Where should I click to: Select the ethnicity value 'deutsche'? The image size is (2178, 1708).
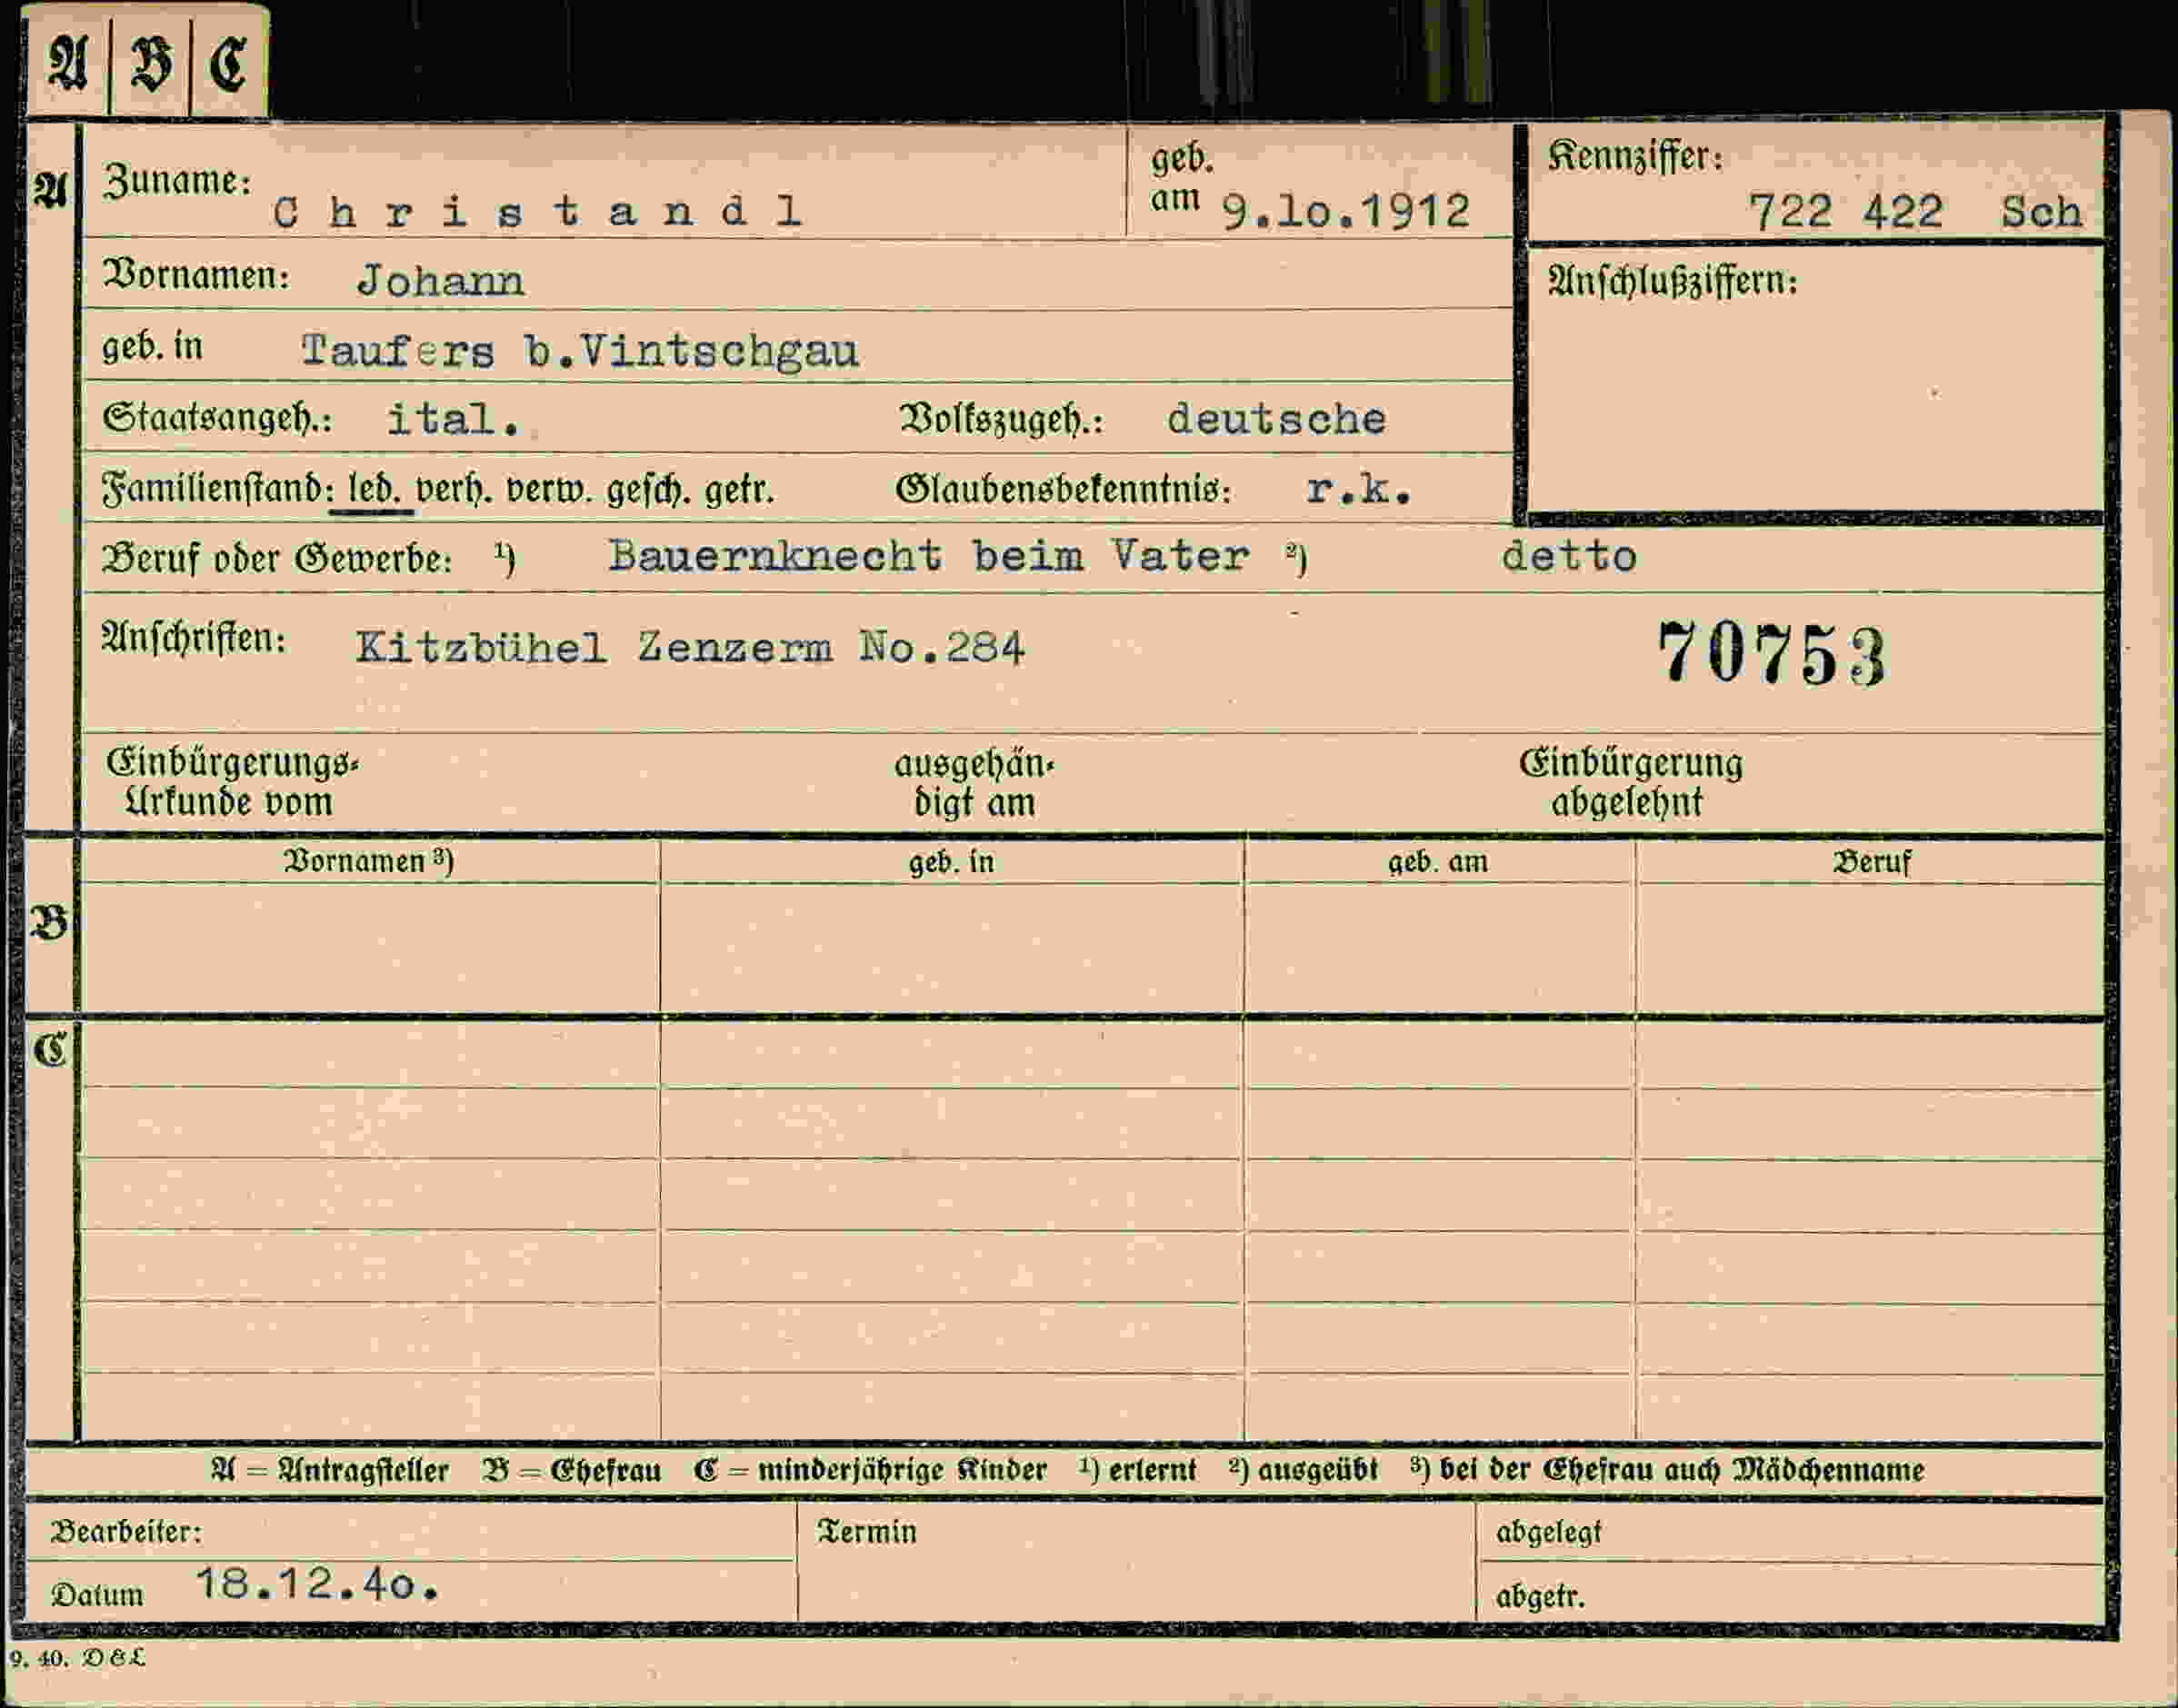tap(1275, 419)
